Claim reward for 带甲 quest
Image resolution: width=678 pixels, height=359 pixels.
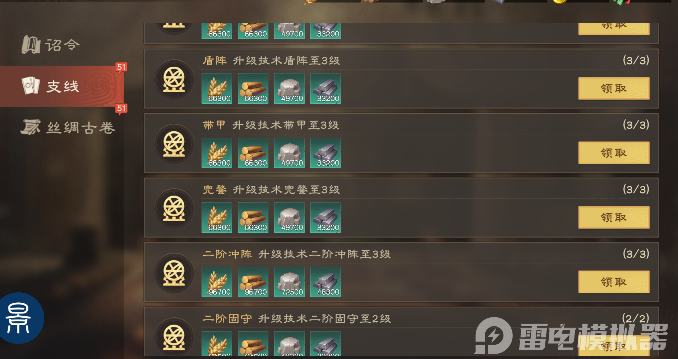coord(614,153)
